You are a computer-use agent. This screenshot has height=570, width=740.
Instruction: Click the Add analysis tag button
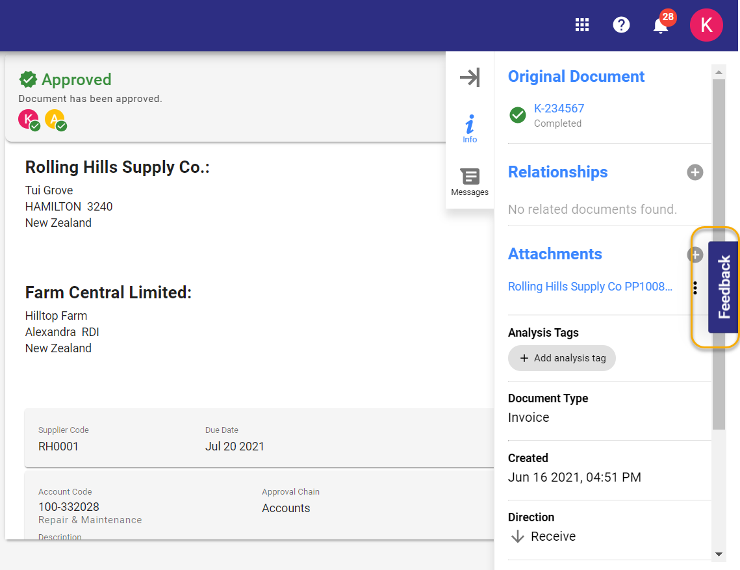point(562,358)
